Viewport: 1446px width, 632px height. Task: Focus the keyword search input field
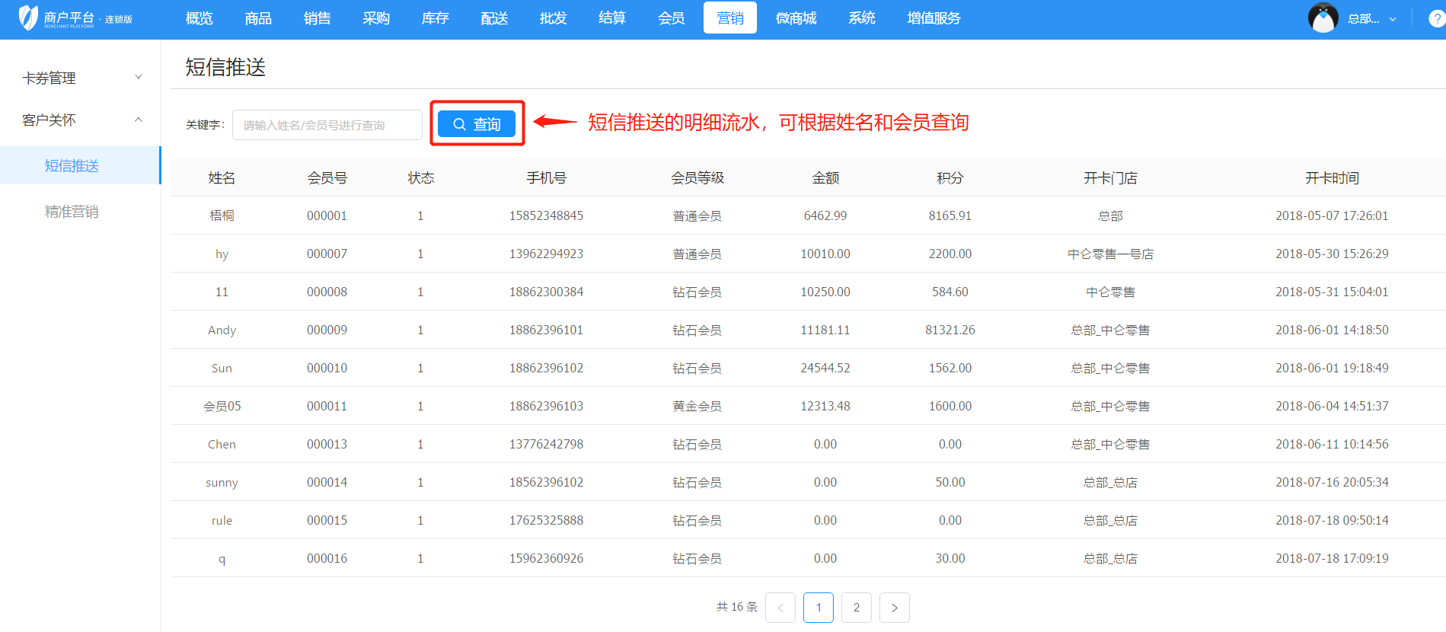tap(327, 125)
